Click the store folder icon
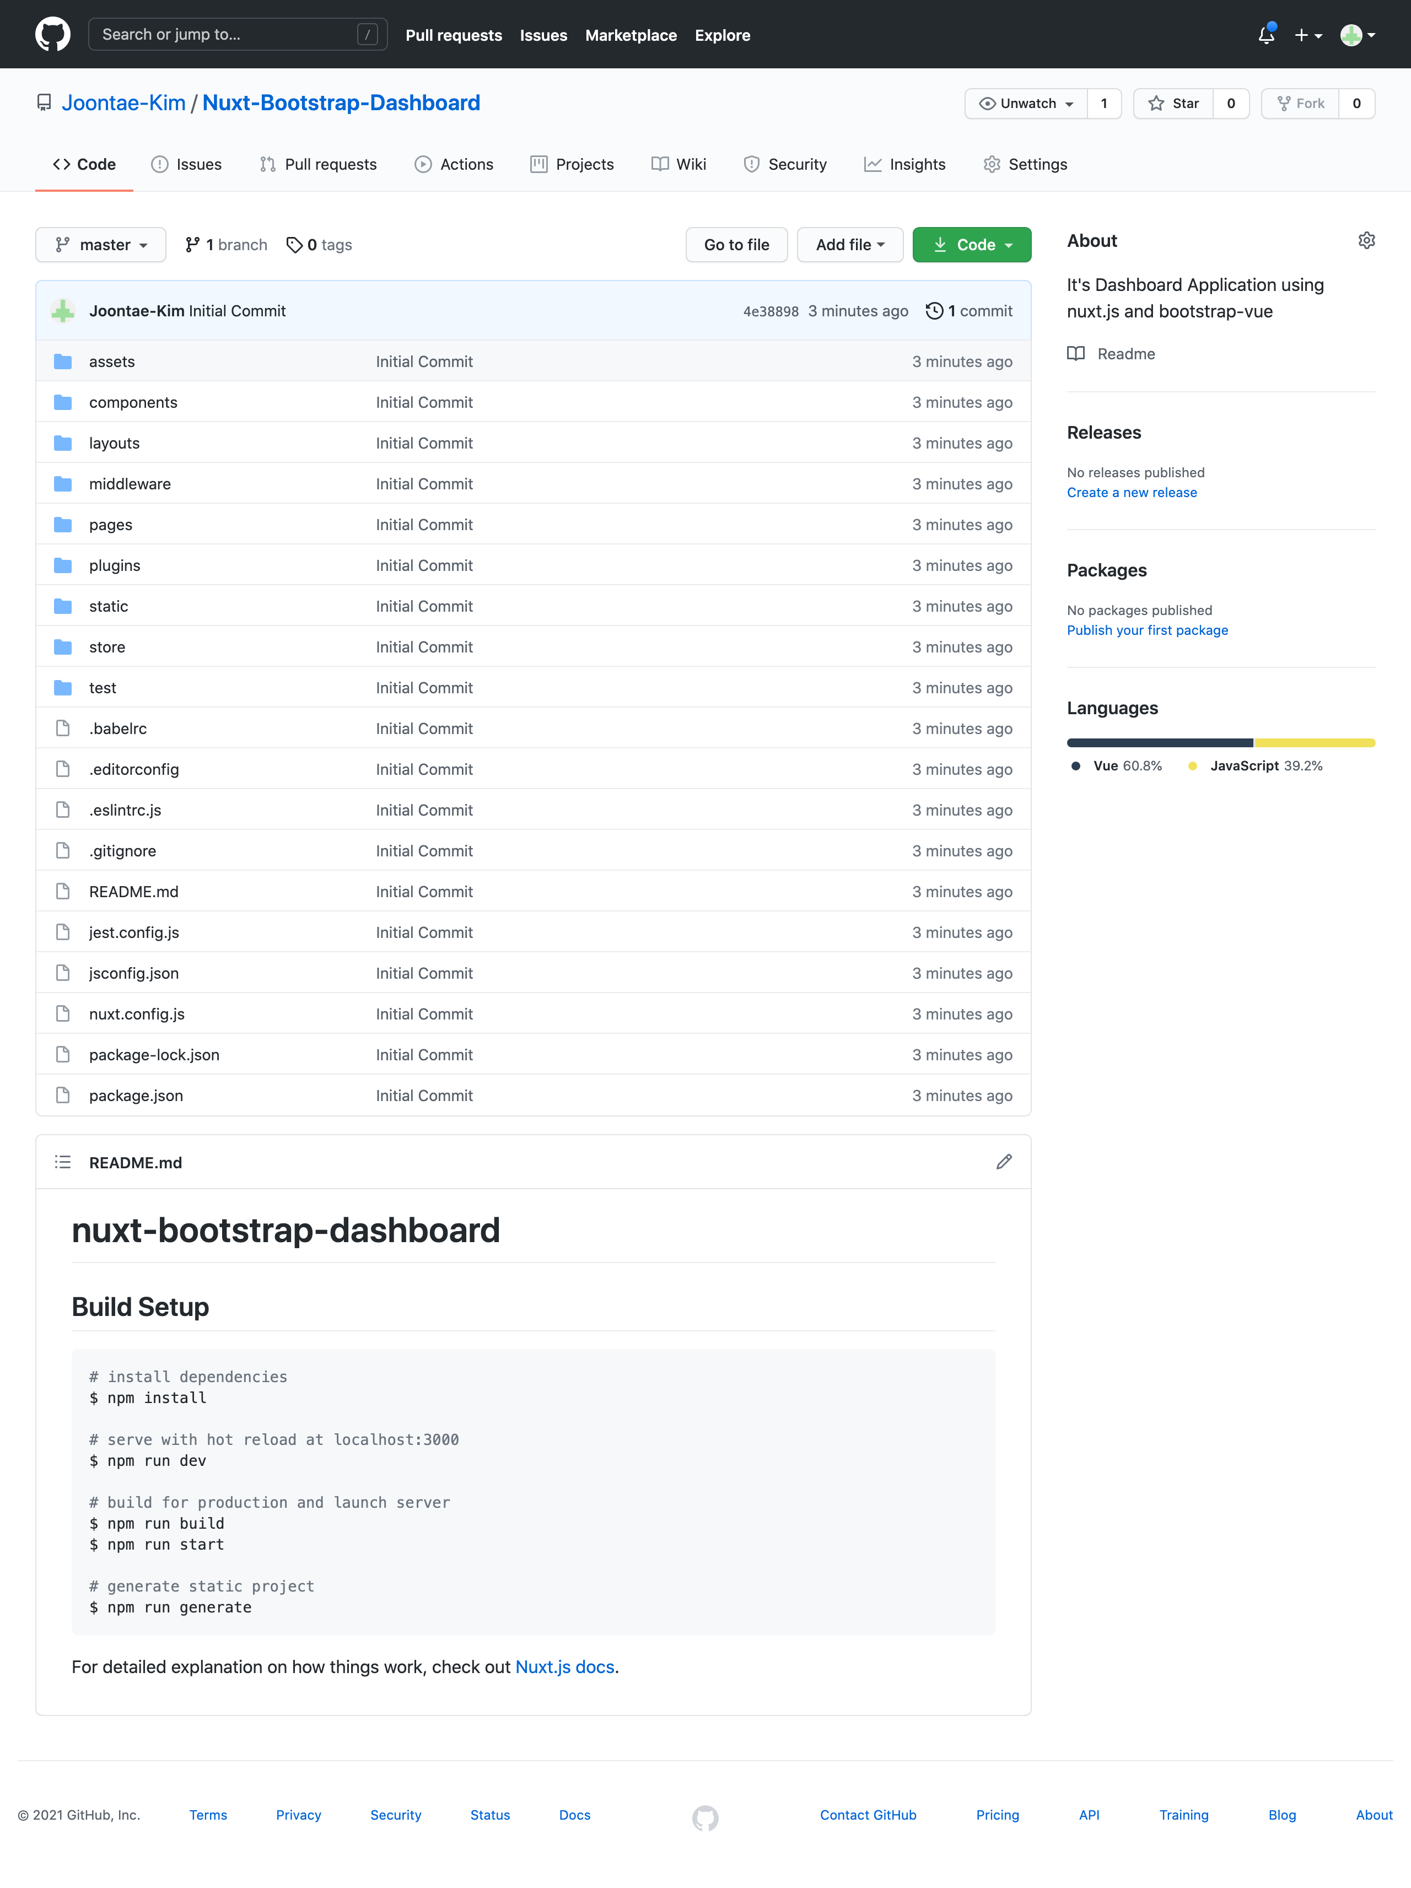 tap(62, 647)
